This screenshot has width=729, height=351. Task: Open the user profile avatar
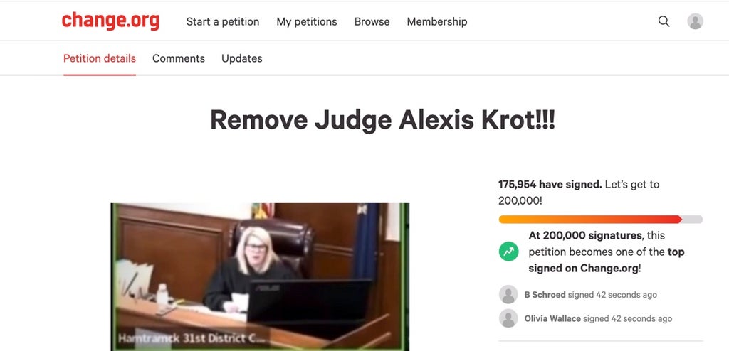[695, 21]
